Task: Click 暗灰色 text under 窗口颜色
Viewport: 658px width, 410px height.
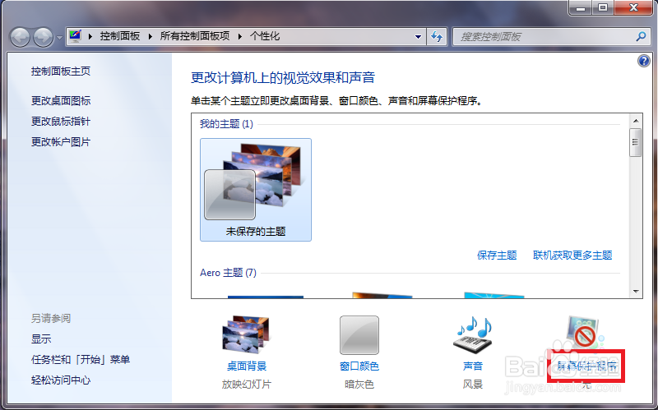Action: click(359, 384)
